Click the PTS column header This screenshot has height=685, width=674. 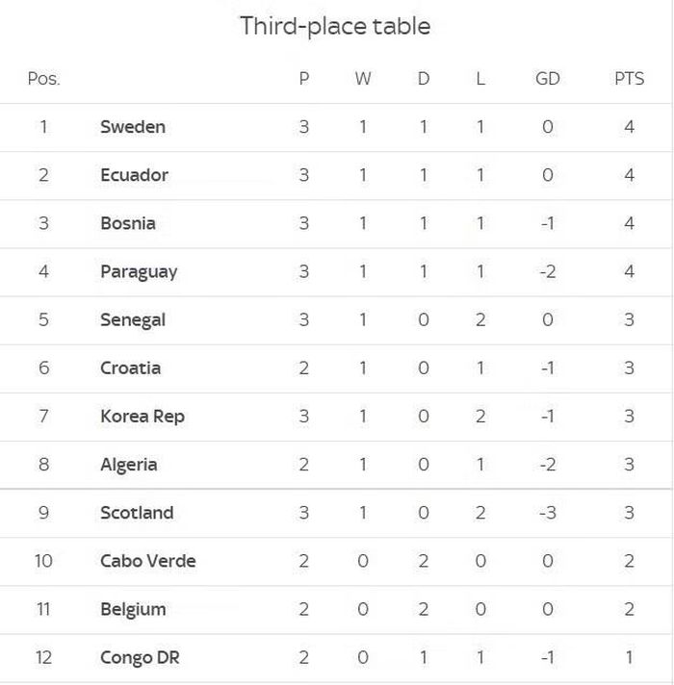[630, 79]
